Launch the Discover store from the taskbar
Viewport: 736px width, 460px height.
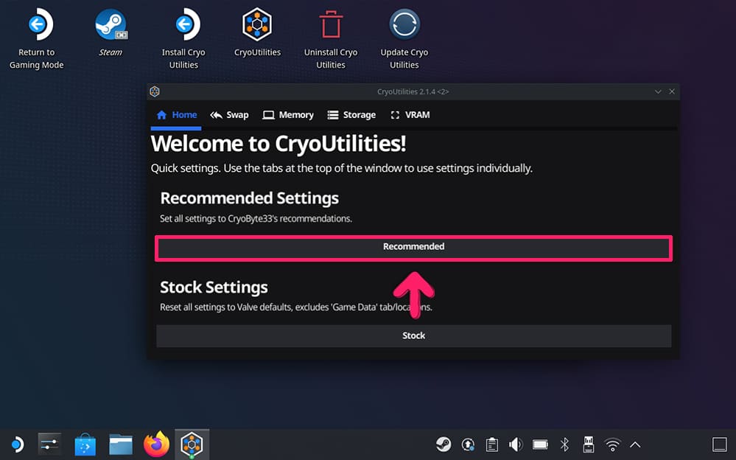pyautogui.click(x=85, y=445)
